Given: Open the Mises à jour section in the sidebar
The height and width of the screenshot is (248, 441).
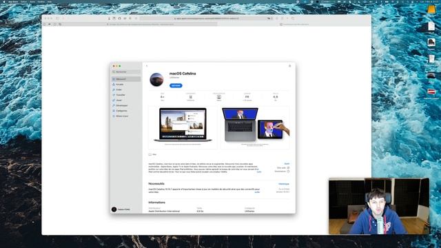Looking at the screenshot, I should [126, 116].
